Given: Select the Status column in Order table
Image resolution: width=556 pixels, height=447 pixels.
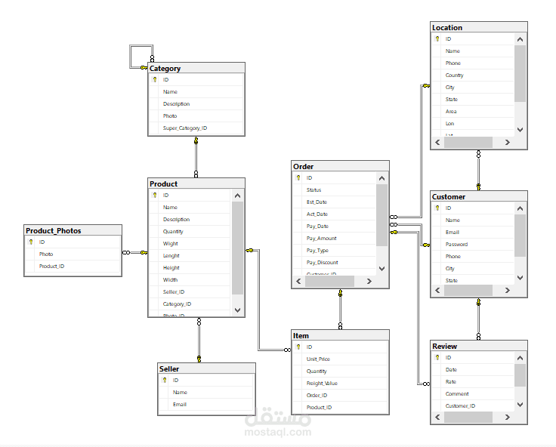Looking at the screenshot, I should (x=334, y=190).
